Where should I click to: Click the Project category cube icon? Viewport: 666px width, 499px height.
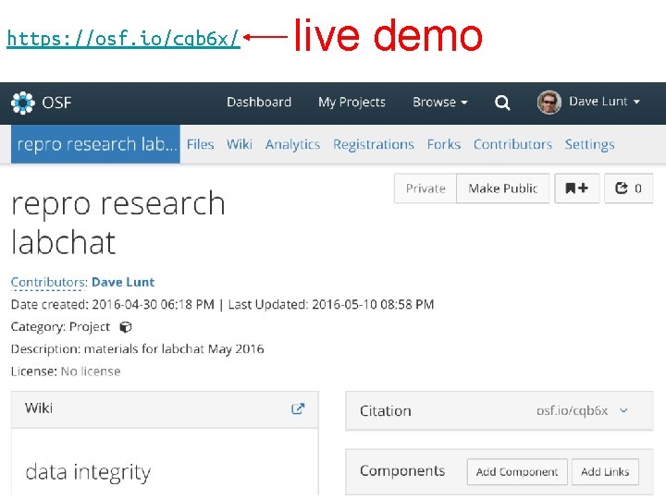point(126,327)
